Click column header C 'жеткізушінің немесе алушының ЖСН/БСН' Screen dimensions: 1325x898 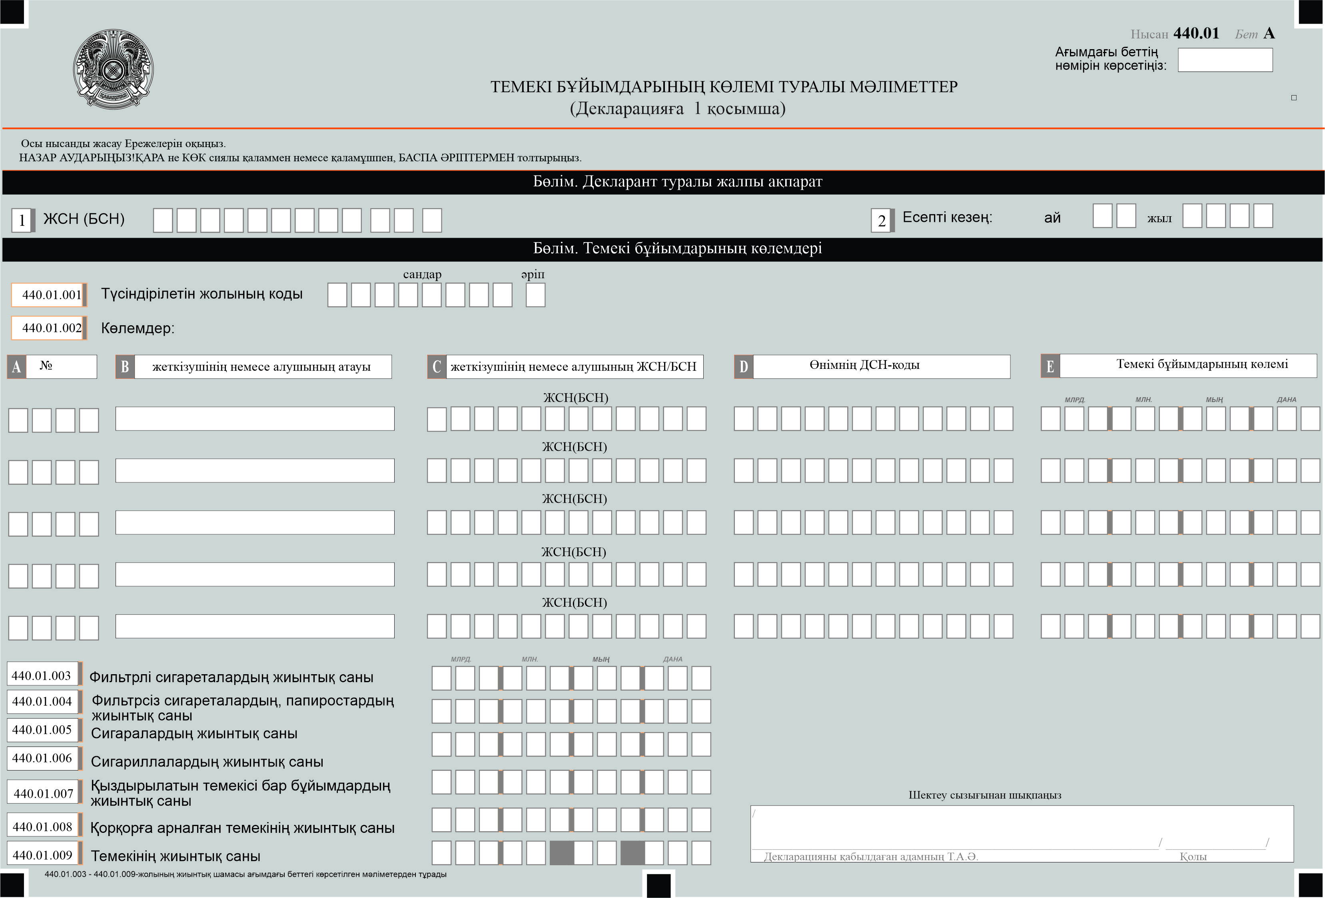pyautogui.click(x=566, y=366)
